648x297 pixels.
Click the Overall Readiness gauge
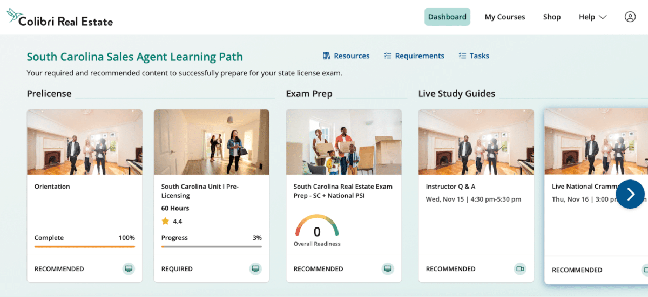[317, 227]
